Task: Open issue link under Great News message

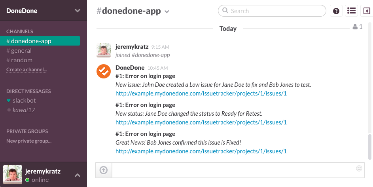Action: click(x=201, y=151)
